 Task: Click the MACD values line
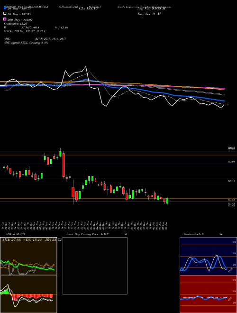[25, 31]
